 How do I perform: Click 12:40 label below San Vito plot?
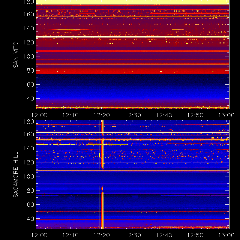[164, 115]
